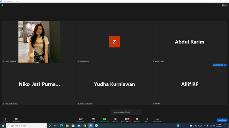Open Cortana circle on taskbar
The image size is (229, 128).
pyautogui.click(x=49, y=126)
